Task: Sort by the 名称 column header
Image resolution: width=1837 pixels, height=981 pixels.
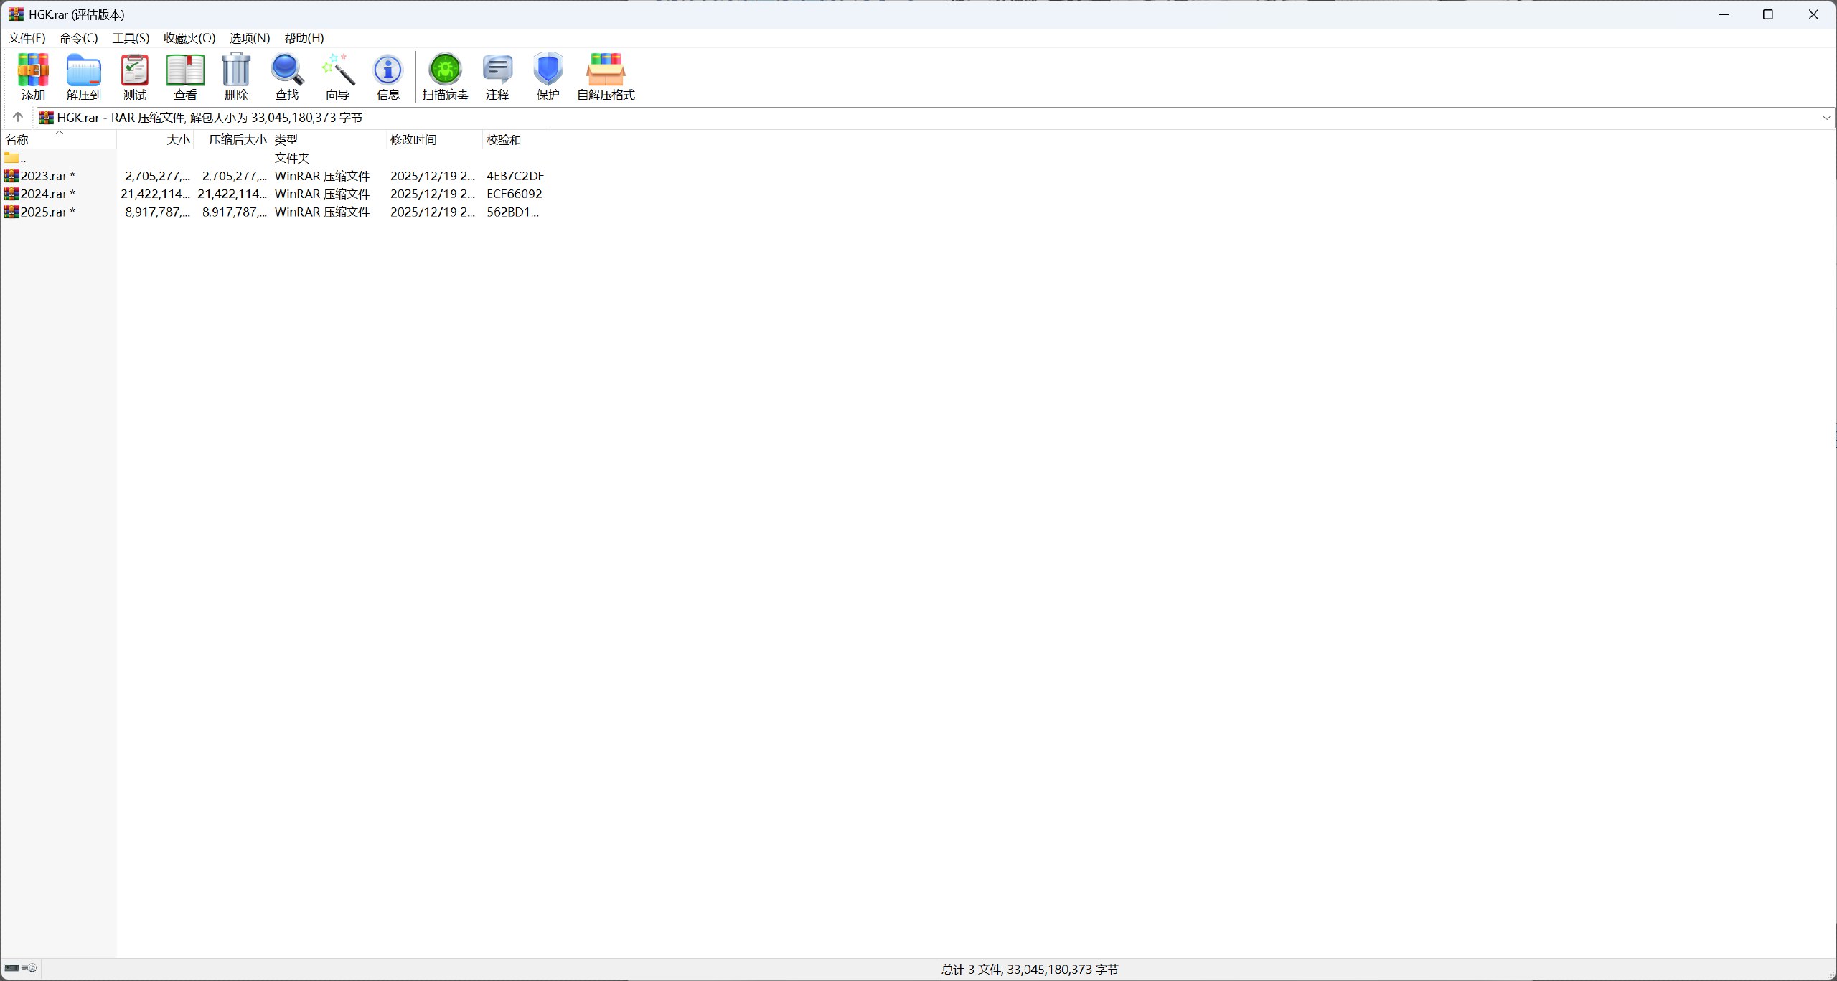Action: point(17,140)
